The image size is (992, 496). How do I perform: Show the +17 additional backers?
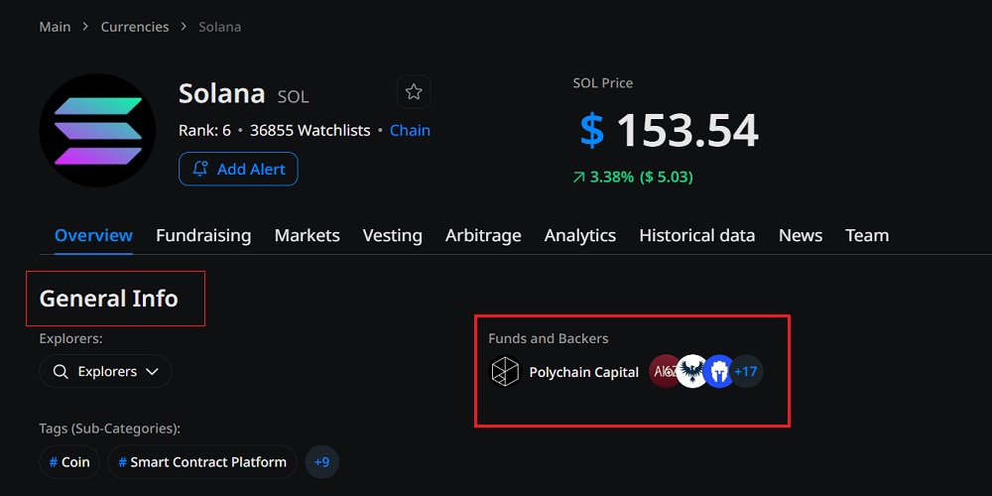coord(746,372)
